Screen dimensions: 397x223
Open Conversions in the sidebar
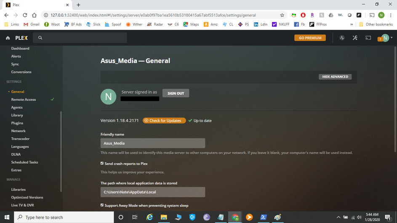coord(21,72)
